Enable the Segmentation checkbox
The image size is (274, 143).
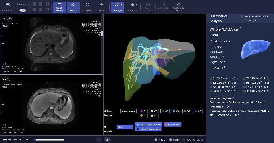(183, 139)
